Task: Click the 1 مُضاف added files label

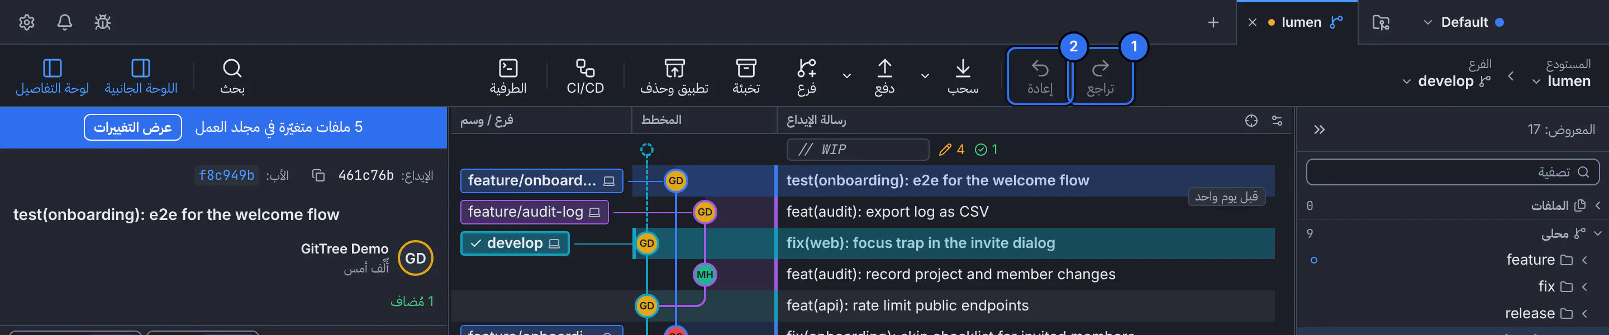Action: click(x=412, y=302)
